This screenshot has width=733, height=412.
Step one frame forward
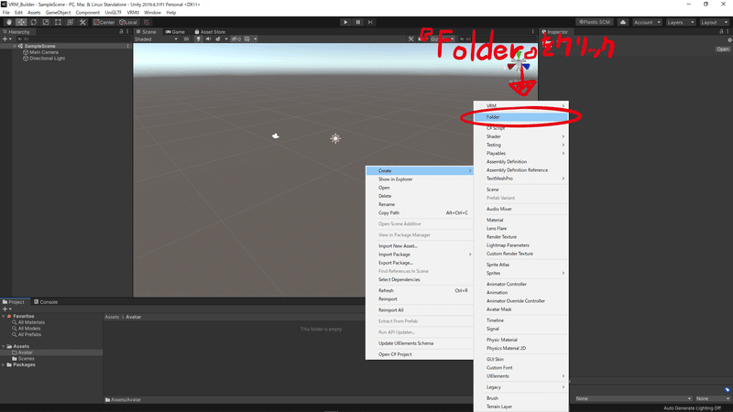point(370,22)
